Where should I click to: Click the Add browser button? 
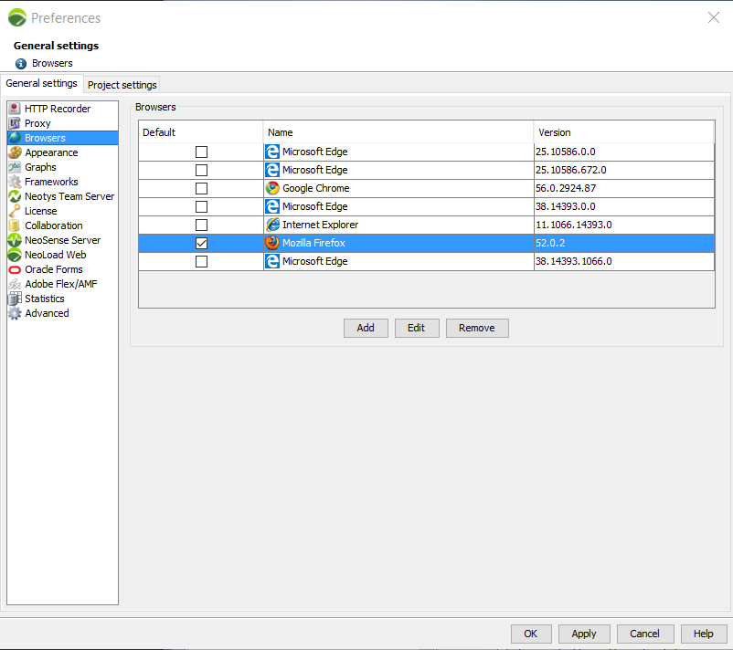click(366, 328)
